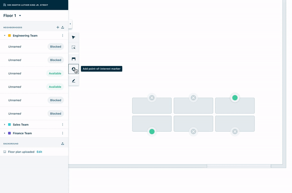292x193 pixels.
Task: Click Engineering Team yellow color swatch
Action: 9,35
